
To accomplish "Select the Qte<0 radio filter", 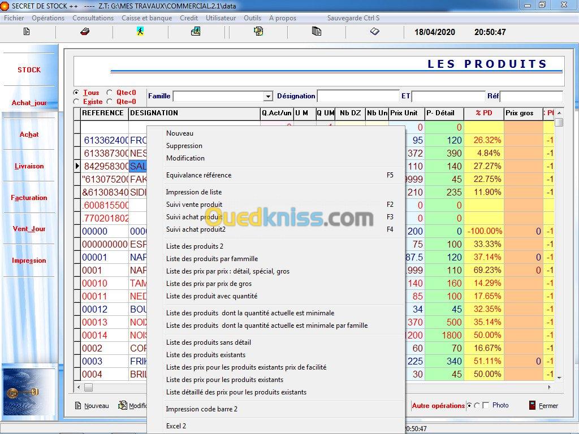I will 110,93.
